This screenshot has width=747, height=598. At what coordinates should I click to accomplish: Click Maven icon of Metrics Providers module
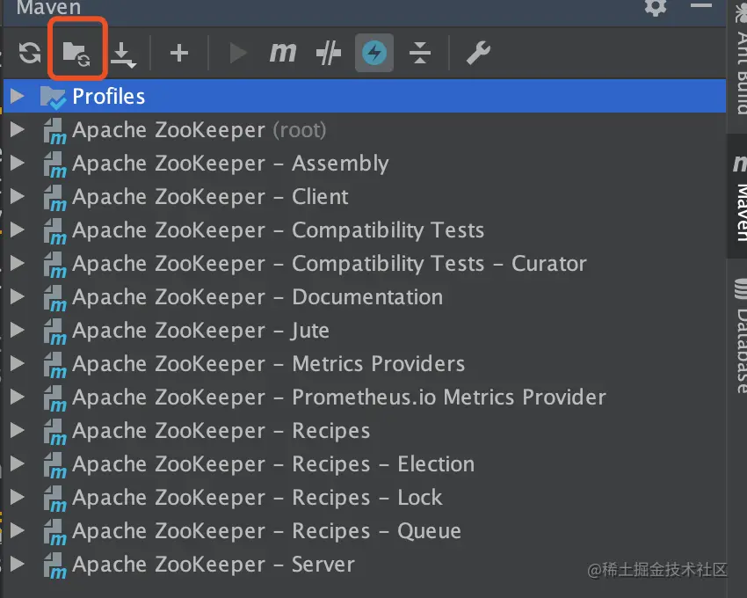tap(54, 365)
